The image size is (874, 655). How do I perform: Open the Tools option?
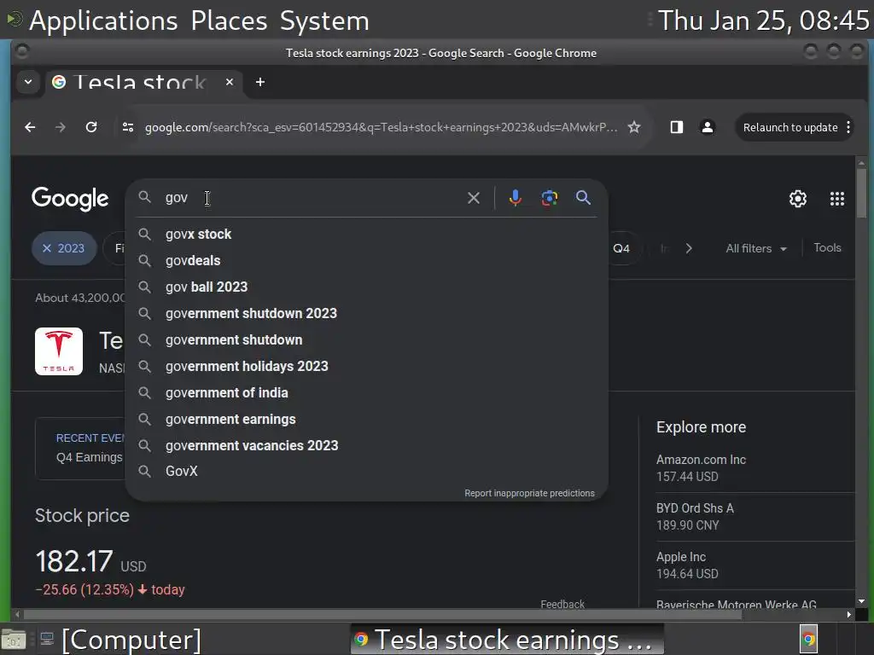click(x=827, y=248)
